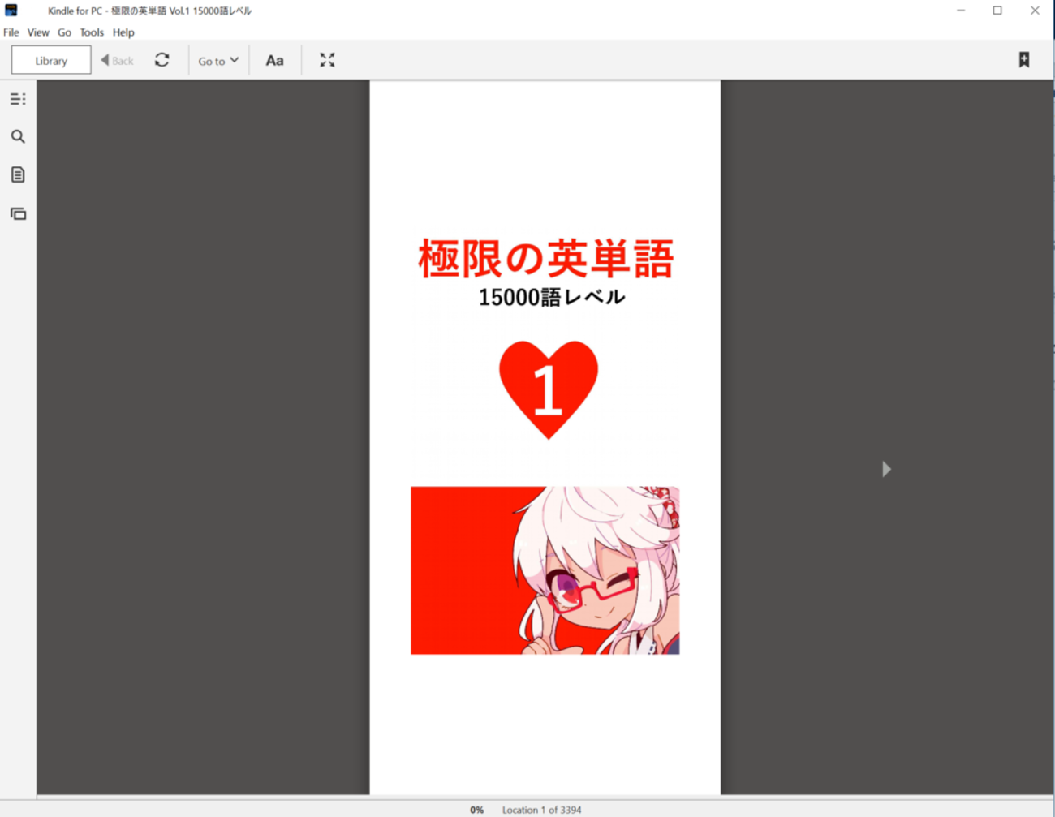Viewport: 1055px width, 817px height.
Task: Click Location 1 of 3394 status text
Action: 541,810
